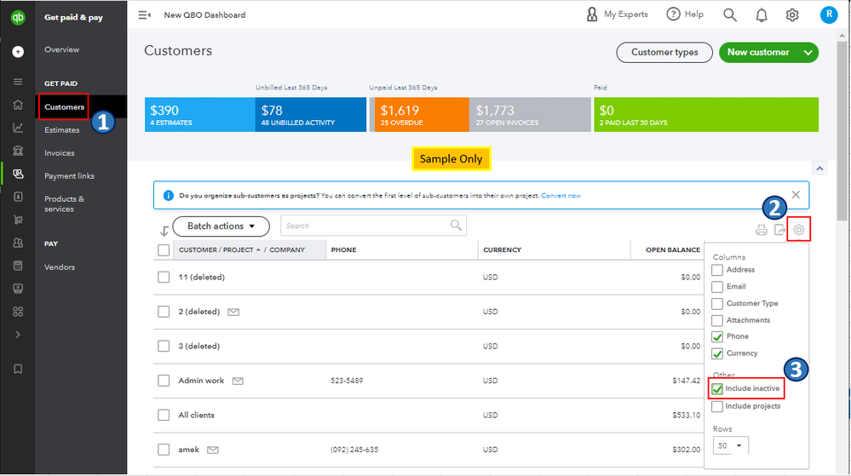Open the table settings gear icon
This screenshot has height=476, width=851.
799,230
